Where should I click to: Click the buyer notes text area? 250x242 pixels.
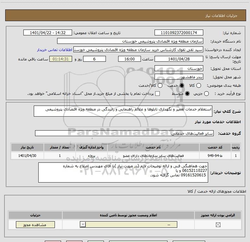click(123, 172)
